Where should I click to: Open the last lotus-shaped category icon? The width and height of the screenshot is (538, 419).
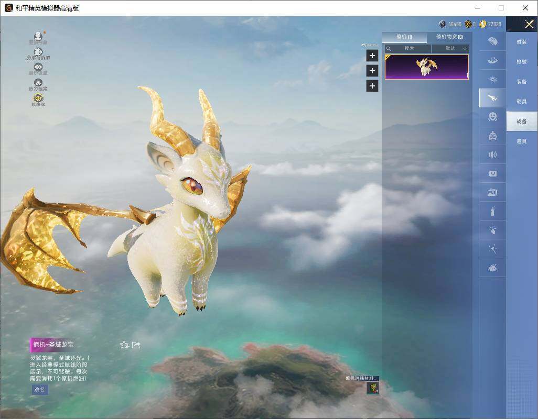pyautogui.click(x=492, y=268)
